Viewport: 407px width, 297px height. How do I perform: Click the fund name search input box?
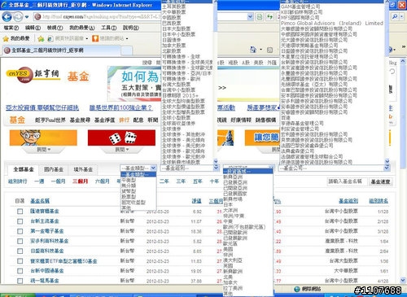tap(348, 181)
